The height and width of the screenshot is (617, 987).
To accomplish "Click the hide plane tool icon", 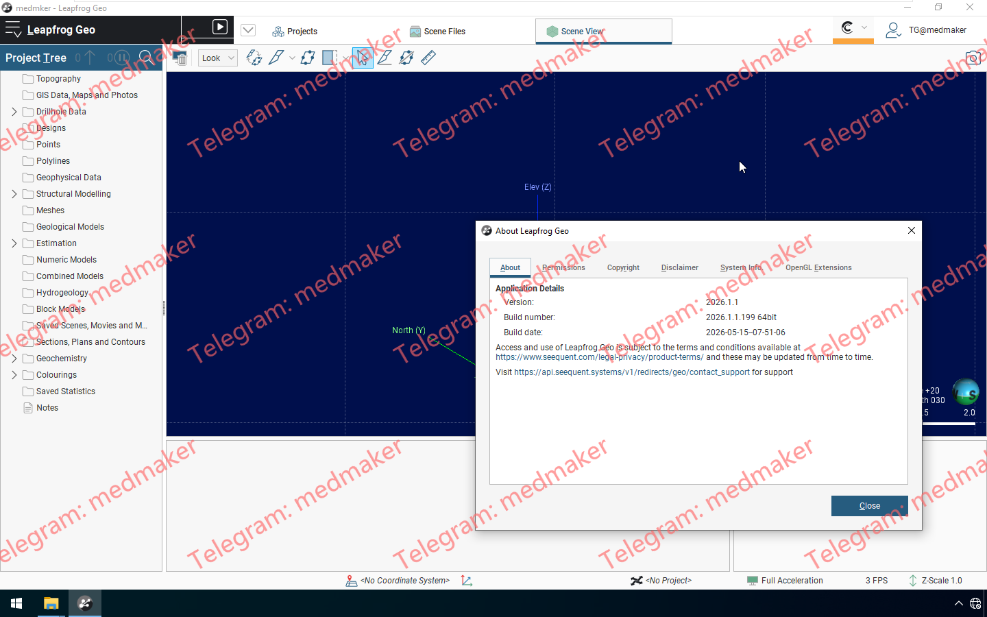I will tap(406, 58).
